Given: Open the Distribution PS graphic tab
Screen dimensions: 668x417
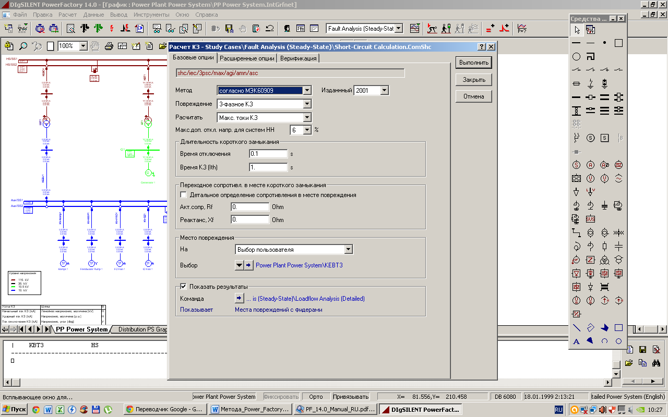Looking at the screenshot, I should coord(142,329).
